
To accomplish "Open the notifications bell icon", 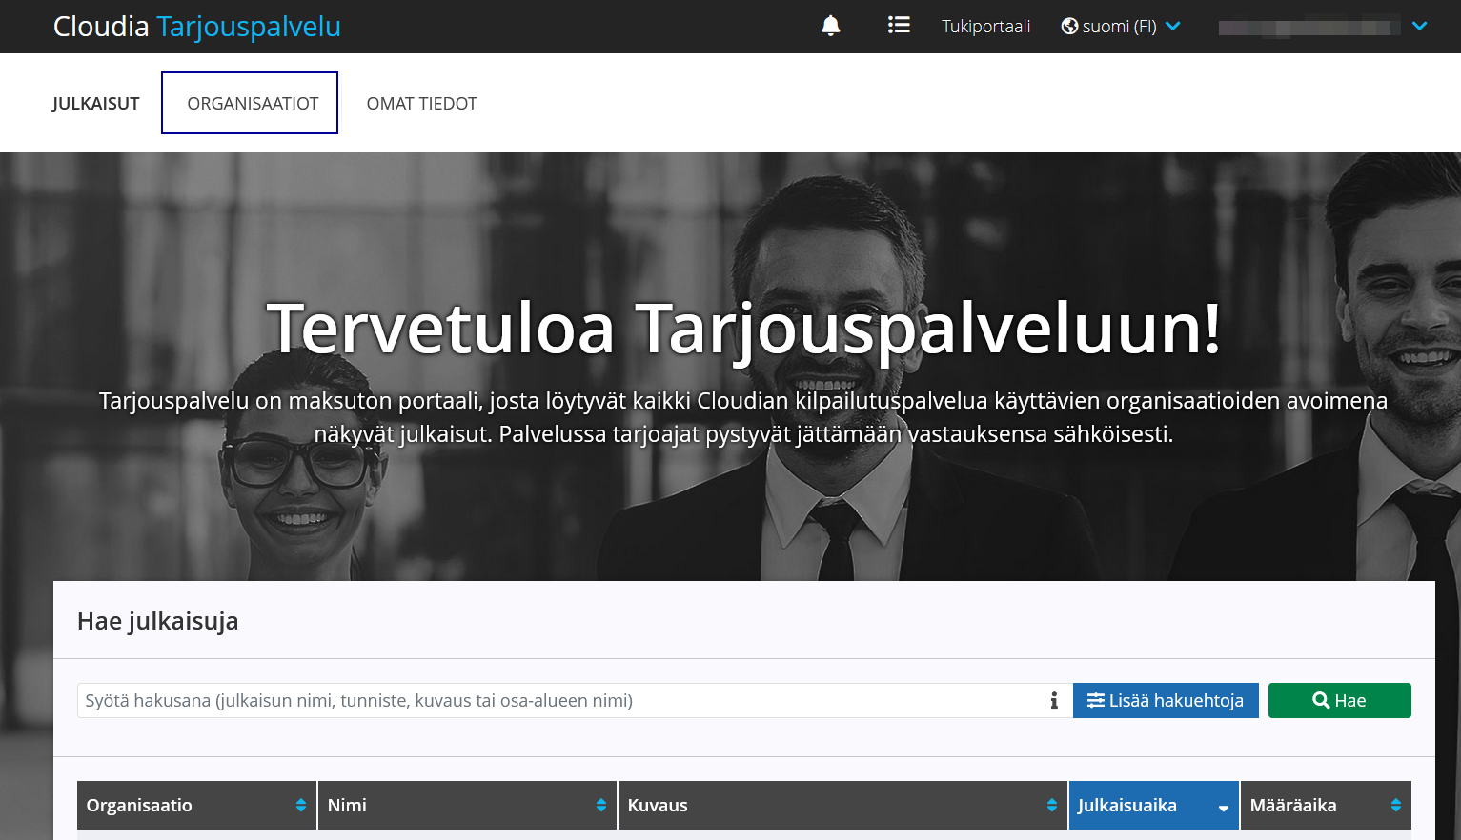I will (x=830, y=26).
